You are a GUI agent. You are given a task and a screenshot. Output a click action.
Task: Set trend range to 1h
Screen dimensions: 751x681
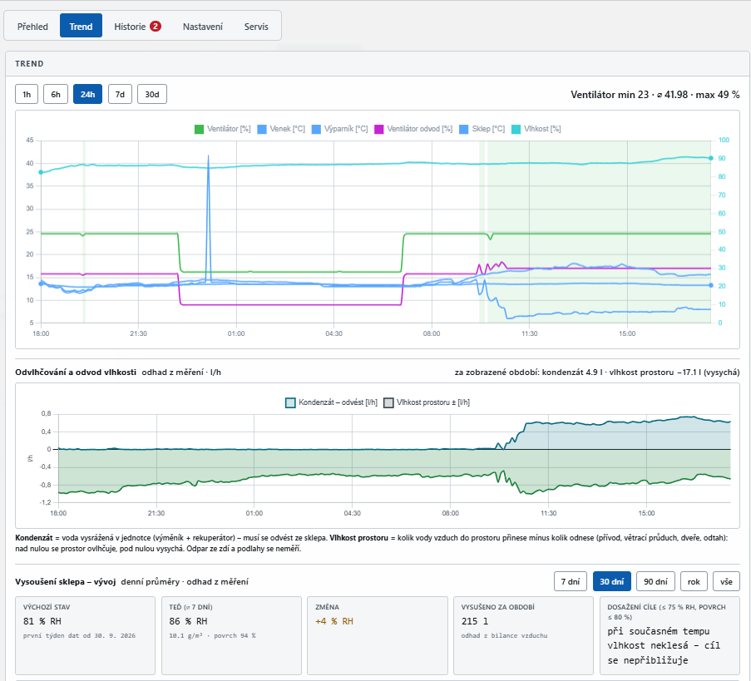27,94
